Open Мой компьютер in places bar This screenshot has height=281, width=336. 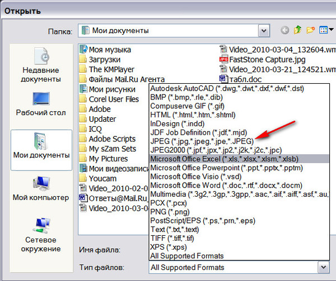41,188
